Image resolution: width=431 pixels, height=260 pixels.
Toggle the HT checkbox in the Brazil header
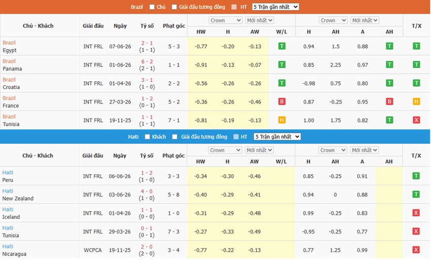[x=234, y=7]
